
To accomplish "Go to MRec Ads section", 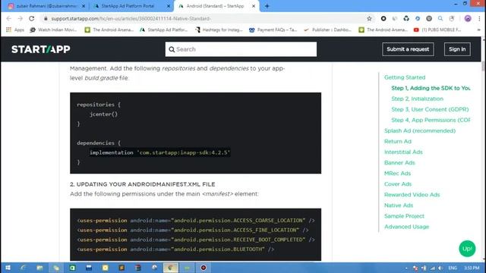I will [397, 174].
